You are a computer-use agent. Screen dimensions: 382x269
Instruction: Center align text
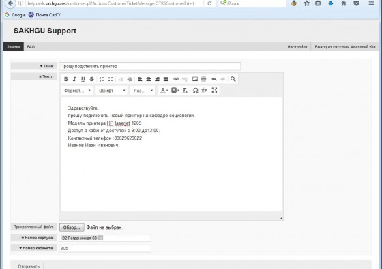(149, 79)
